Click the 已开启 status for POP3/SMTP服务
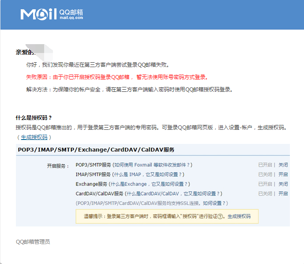 point(265,165)
